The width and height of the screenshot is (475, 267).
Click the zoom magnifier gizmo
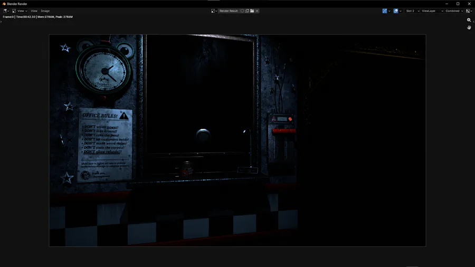pos(469,20)
